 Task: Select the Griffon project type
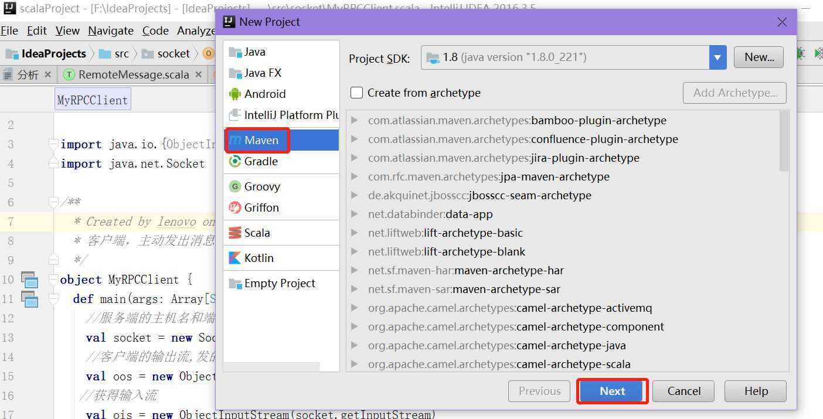tap(281, 207)
